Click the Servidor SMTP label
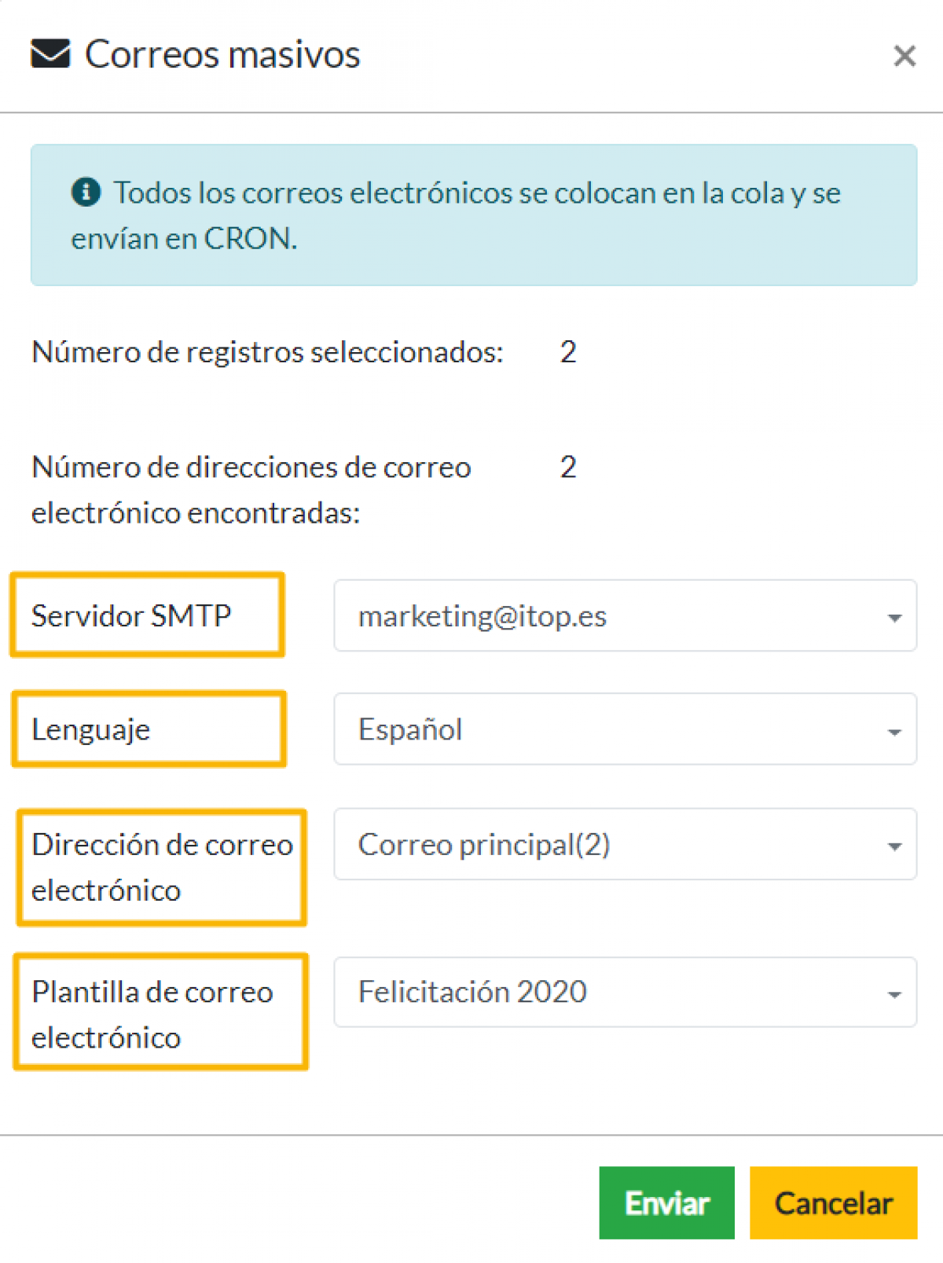Viewport: 943px width, 1263px height. pyautogui.click(x=131, y=615)
